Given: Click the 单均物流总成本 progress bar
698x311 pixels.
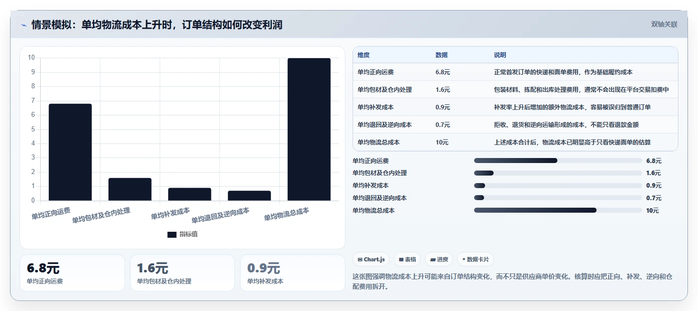Looking at the screenshot, I should point(558,210).
